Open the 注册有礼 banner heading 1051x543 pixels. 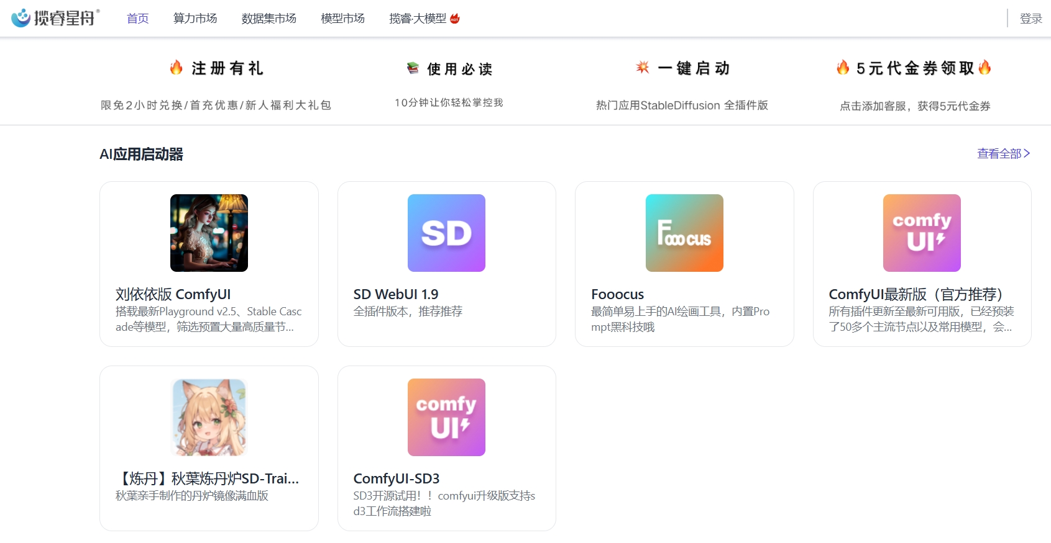227,68
